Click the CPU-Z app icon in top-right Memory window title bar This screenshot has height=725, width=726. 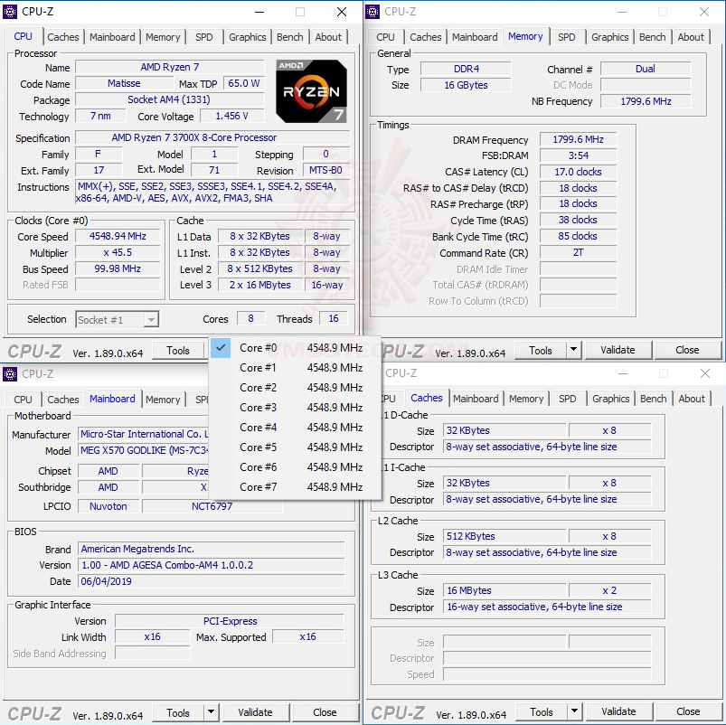[372, 12]
